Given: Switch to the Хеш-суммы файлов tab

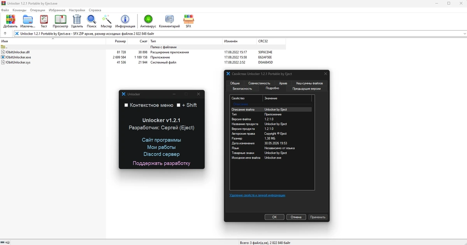Looking at the screenshot, I should [x=309, y=83].
